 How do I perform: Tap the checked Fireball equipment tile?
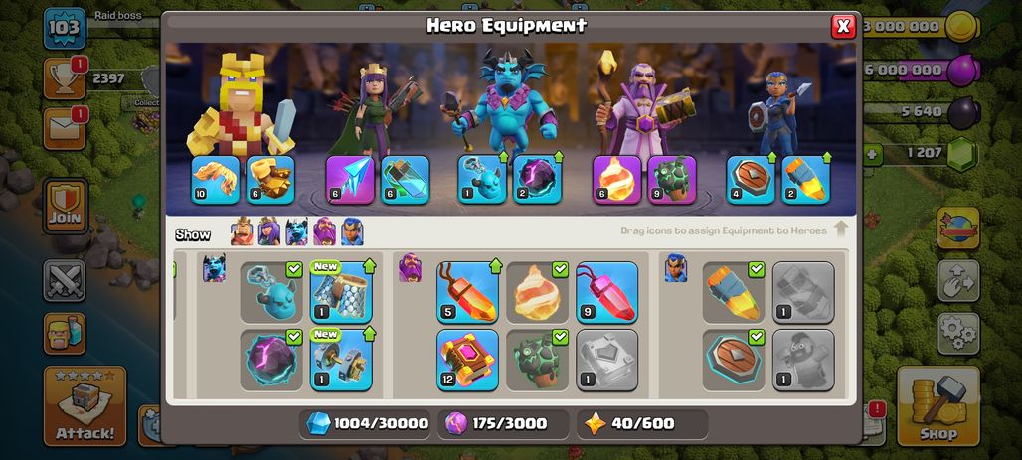tap(537, 292)
